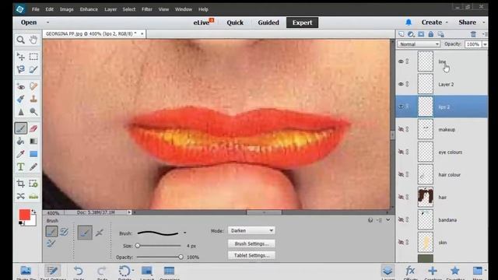Select the Quick Selection tool
This screenshot has width=498, height=280.
pos(33,69)
